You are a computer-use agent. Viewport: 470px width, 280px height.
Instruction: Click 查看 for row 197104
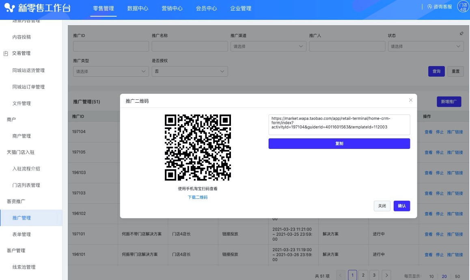pyautogui.click(x=429, y=132)
